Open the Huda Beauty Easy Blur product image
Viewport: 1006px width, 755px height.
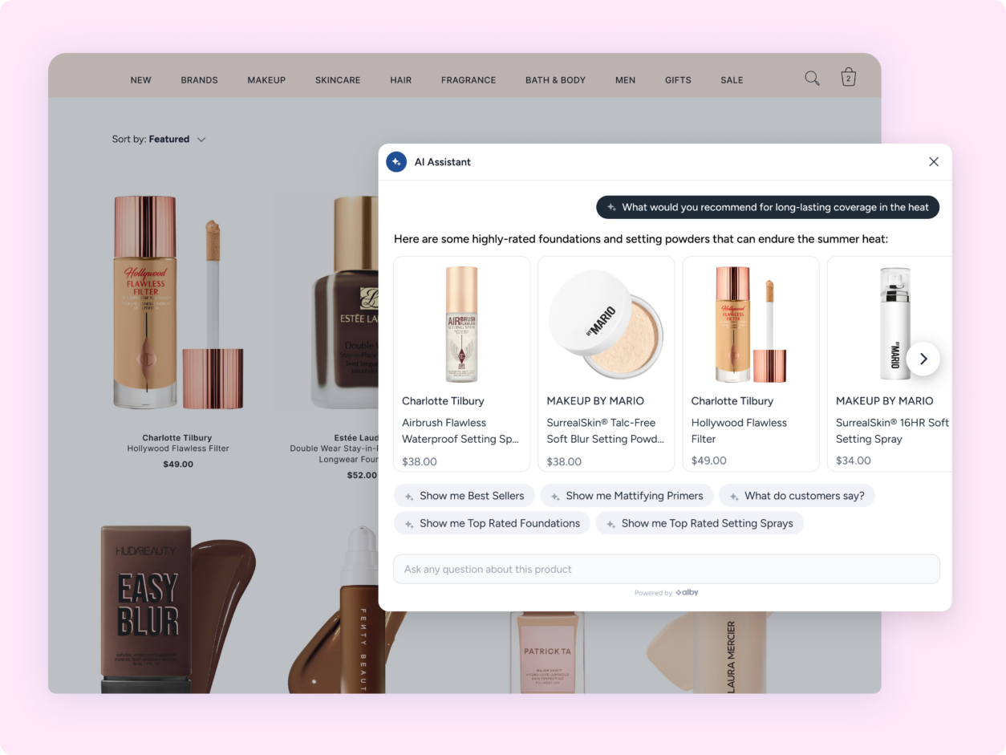176,610
